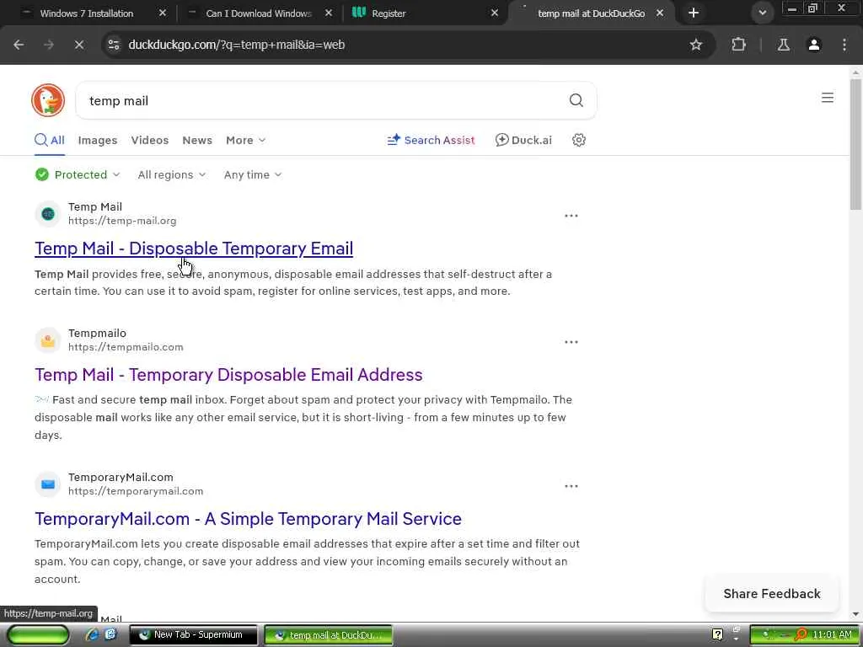This screenshot has width=863, height=647.
Task: Close the Register tab
Action: (494, 13)
